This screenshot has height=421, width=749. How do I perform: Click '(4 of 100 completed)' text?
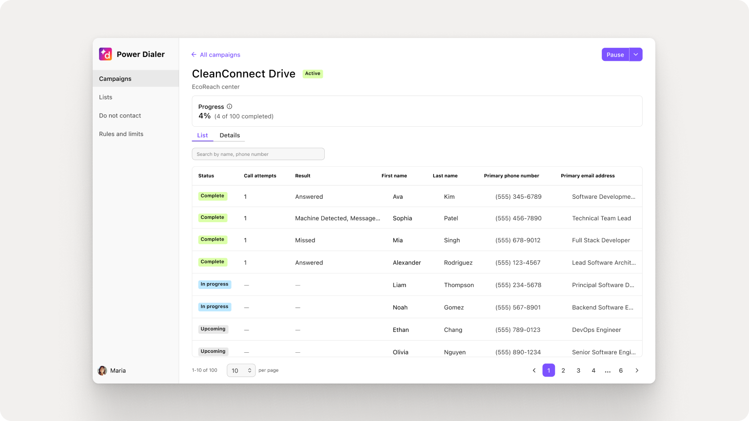[x=244, y=116]
